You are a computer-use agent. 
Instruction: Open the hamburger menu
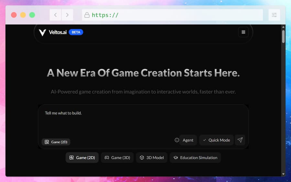(243, 32)
